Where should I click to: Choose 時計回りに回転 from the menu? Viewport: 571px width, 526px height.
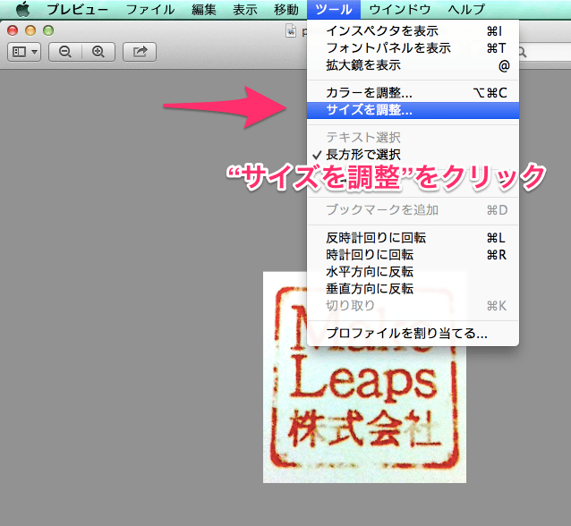point(413,255)
